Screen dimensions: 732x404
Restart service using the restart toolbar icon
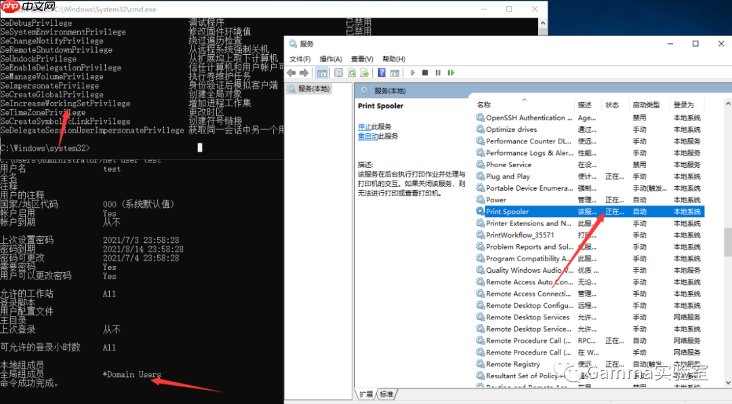451,72
